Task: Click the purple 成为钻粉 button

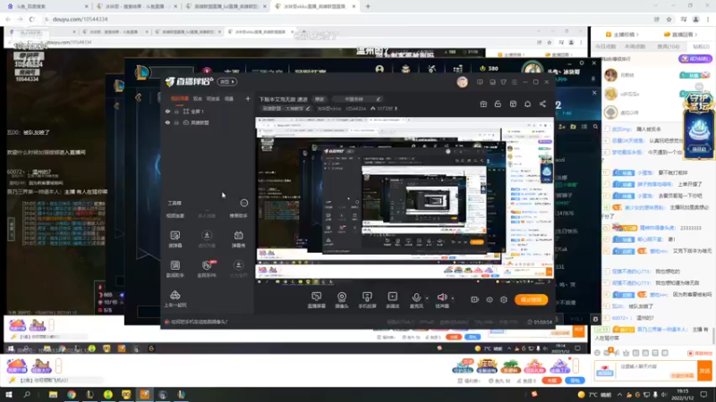Action: (695, 59)
